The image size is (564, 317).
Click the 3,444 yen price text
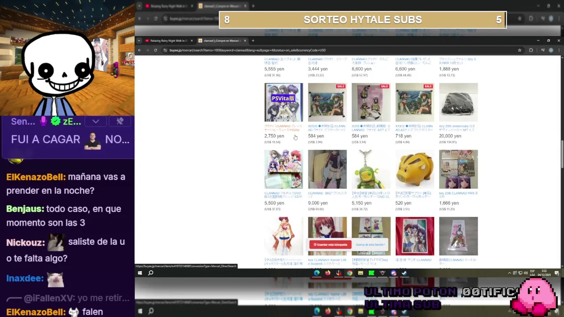coord(318,69)
